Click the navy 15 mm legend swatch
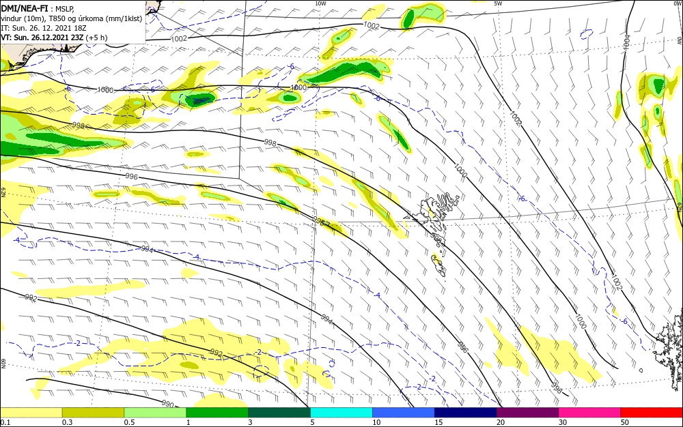 tap(465, 413)
